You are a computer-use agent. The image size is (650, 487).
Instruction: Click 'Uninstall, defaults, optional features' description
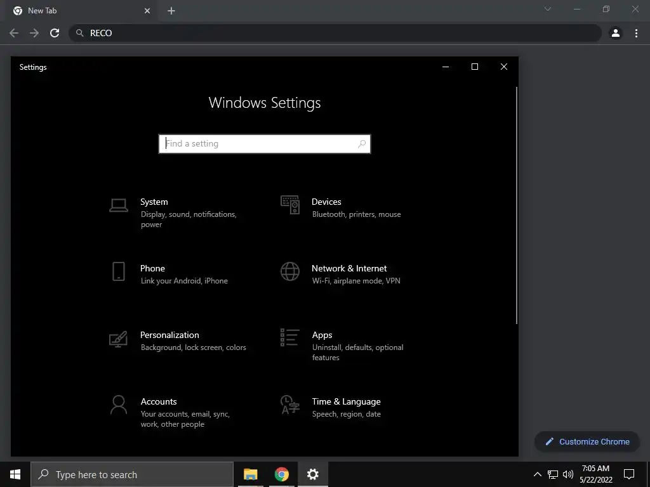click(x=358, y=353)
